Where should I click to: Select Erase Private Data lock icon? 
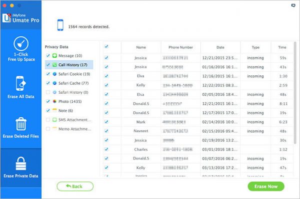(x=21, y=164)
